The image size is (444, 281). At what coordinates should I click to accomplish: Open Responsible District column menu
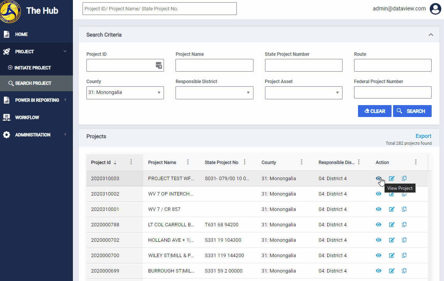pyautogui.click(x=359, y=162)
